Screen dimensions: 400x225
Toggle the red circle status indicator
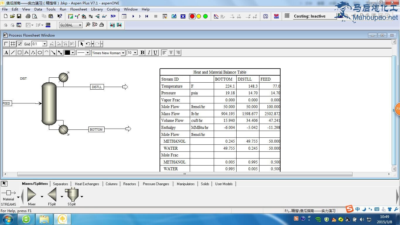pyautogui.click(x=192, y=16)
